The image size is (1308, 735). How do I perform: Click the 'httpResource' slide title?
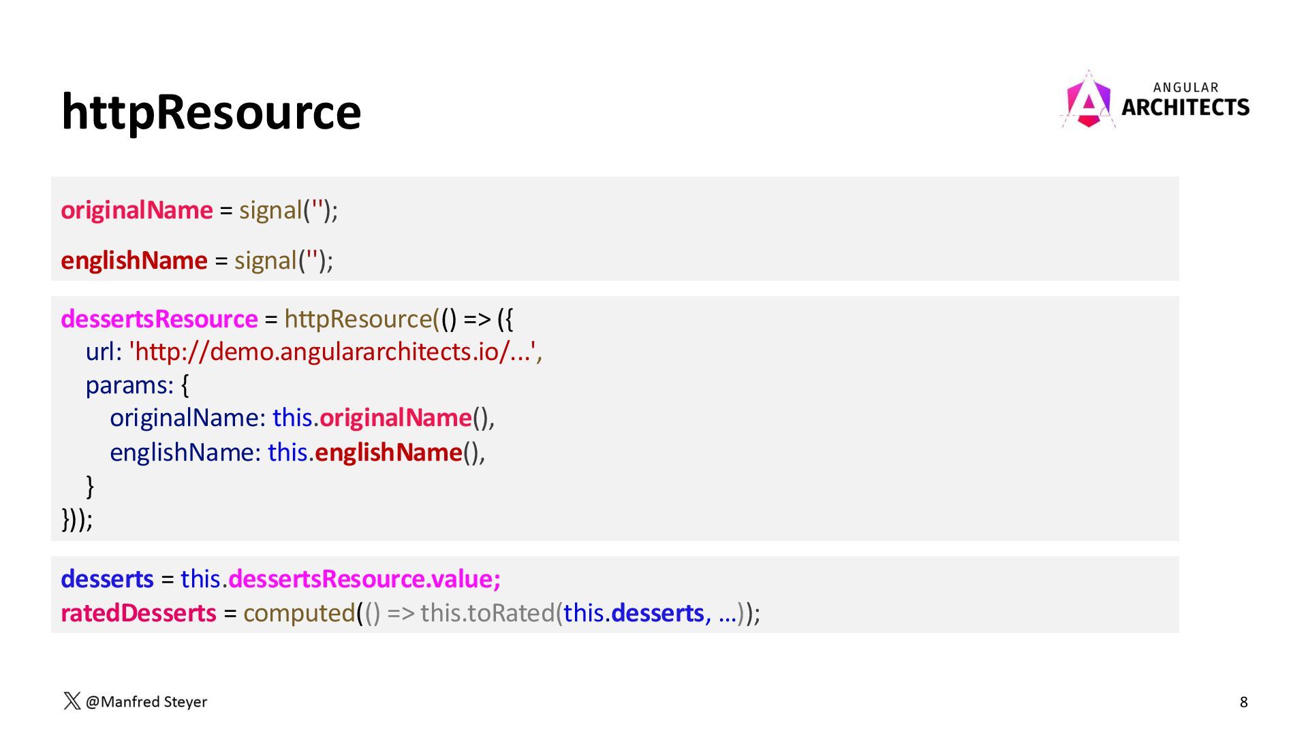[211, 112]
